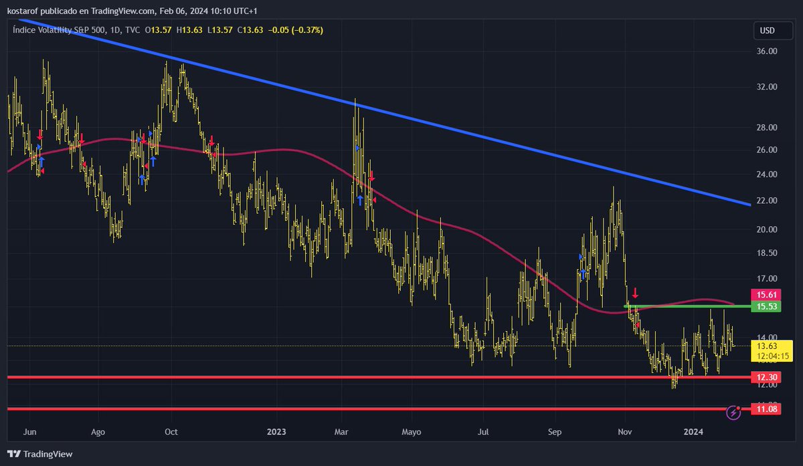
Task: Click the 26.00 price axis value
Action: 767,150
